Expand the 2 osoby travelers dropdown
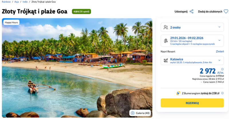Viewport: 229px width, 119px height. pos(220,27)
